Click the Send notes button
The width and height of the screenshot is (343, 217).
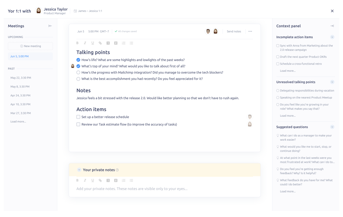[234, 31]
